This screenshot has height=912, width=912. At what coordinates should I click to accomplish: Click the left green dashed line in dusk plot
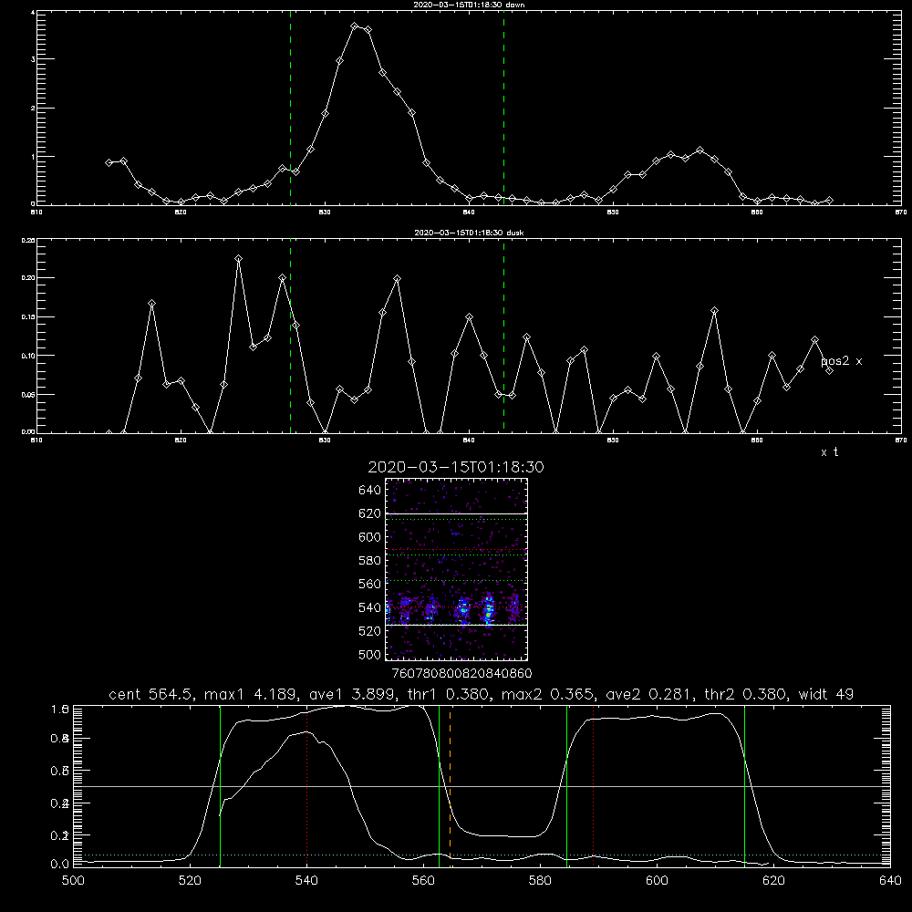pyautogui.click(x=290, y=336)
